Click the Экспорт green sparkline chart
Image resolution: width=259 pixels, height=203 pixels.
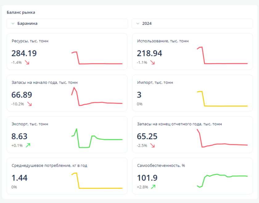97,138
